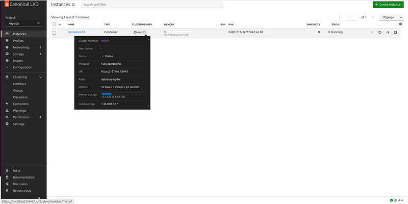Viewport: 408px width, 204px height.
Task: Expand the Networking submenu chevron
Action: (40, 47)
